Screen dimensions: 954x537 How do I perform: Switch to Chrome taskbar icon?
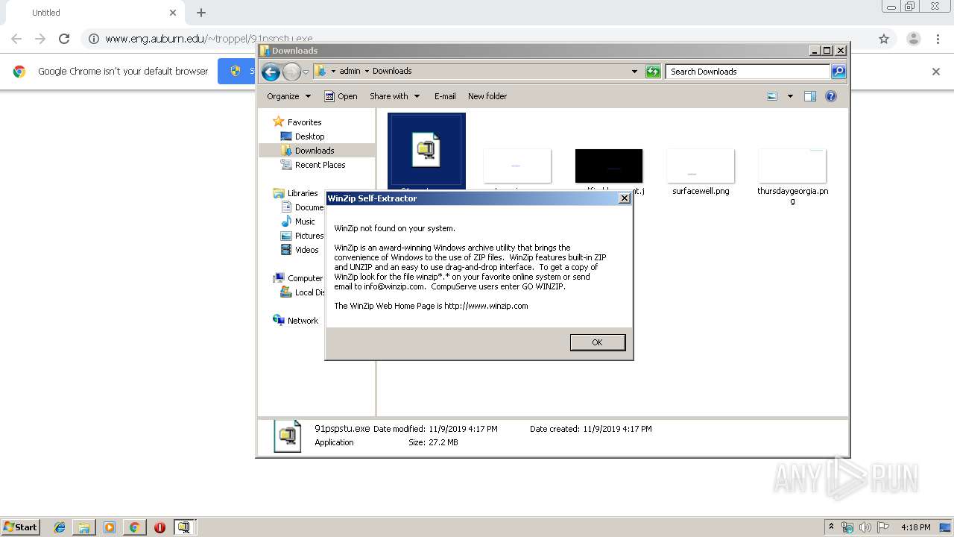[134, 527]
